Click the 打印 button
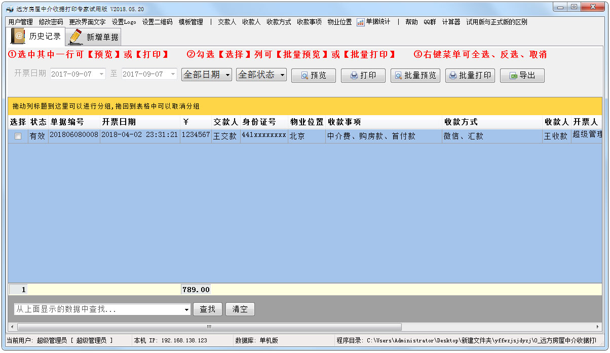 pos(363,76)
